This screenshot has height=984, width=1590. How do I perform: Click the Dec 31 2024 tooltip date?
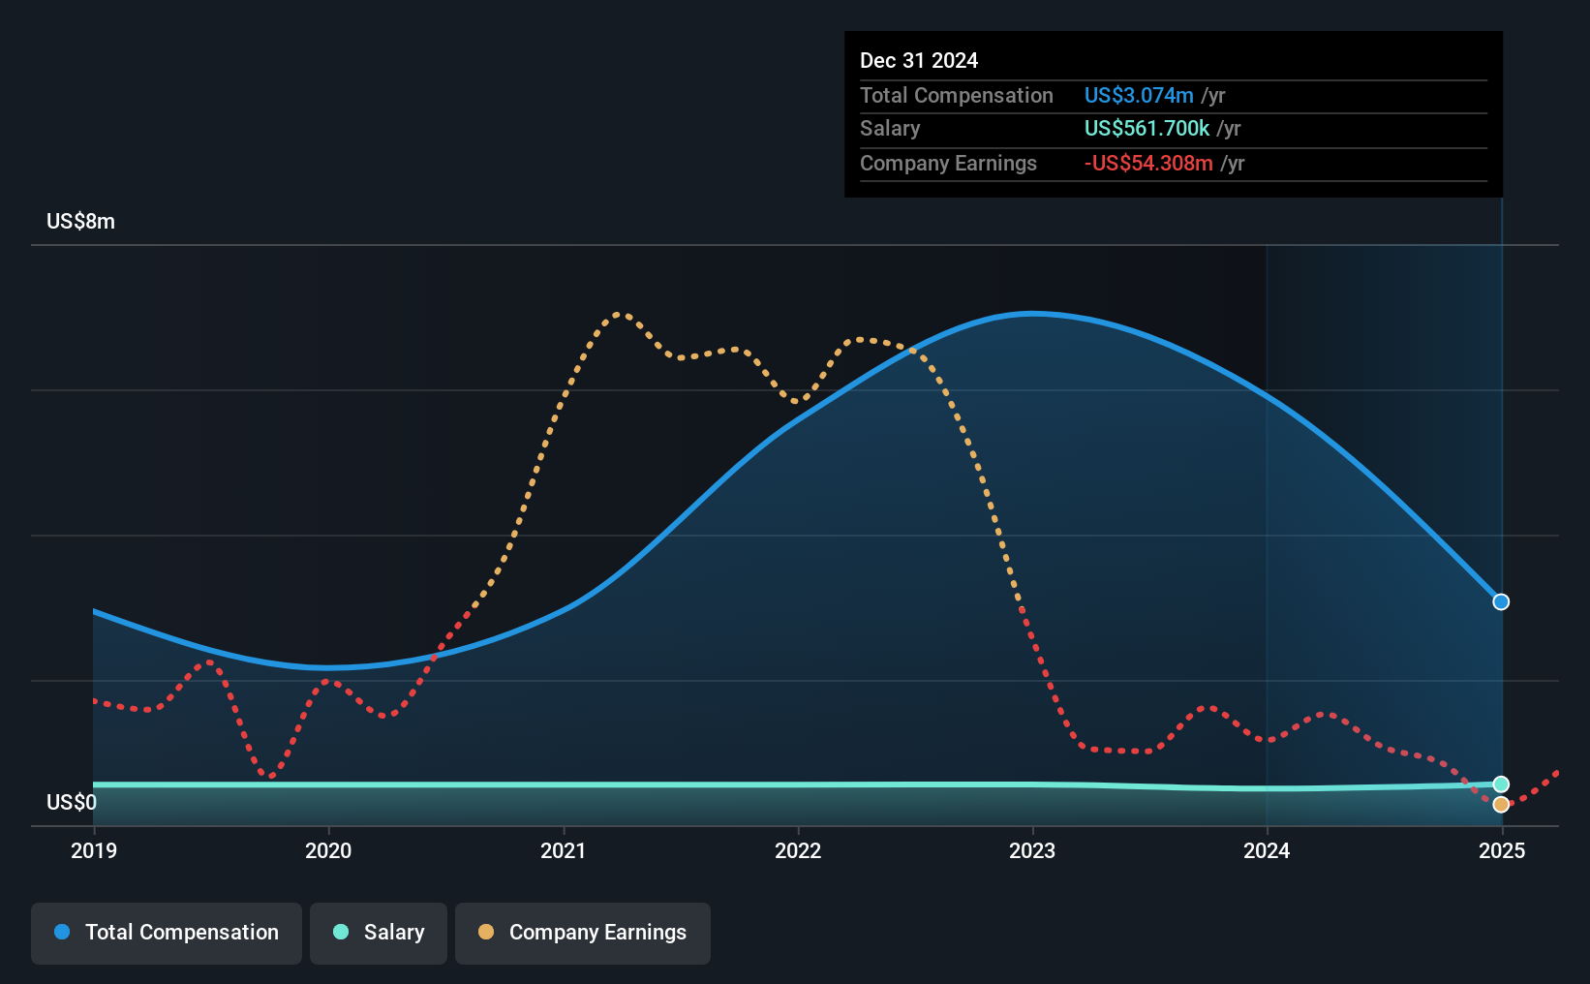(919, 60)
